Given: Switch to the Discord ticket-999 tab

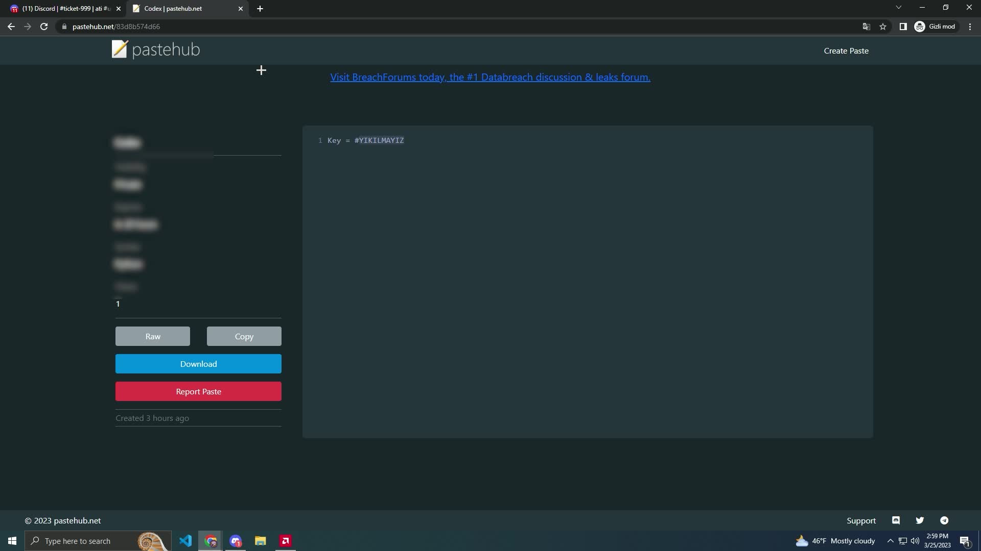Looking at the screenshot, I should click(x=61, y=9).
